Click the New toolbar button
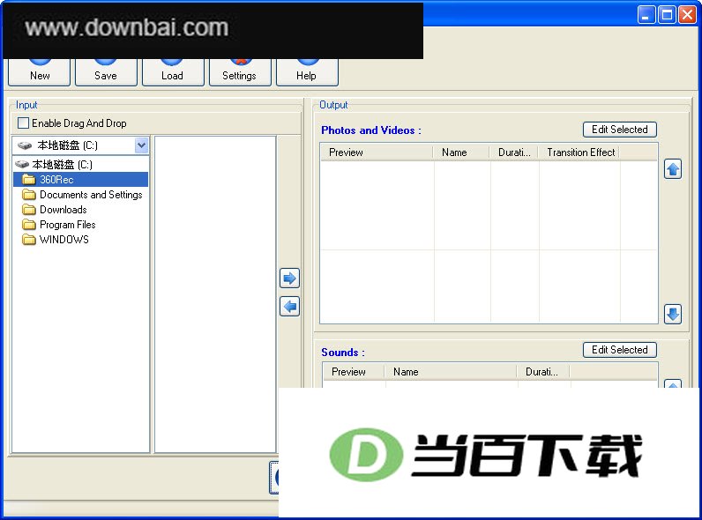 tap(40, 72)
